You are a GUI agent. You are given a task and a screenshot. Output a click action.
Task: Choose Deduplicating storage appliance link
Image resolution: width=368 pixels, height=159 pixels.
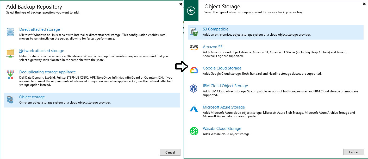(x=48, y=72)
